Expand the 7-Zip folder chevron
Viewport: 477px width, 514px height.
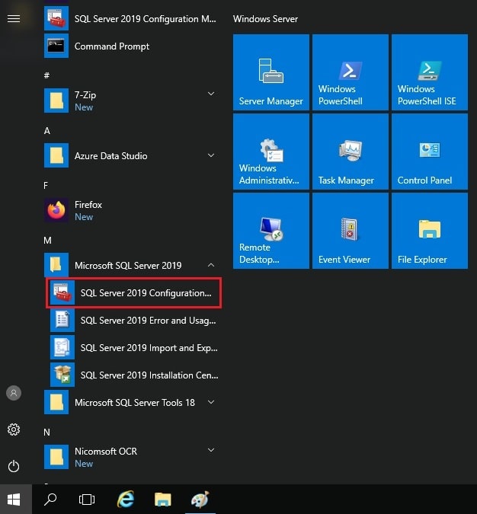pos(211,94)
